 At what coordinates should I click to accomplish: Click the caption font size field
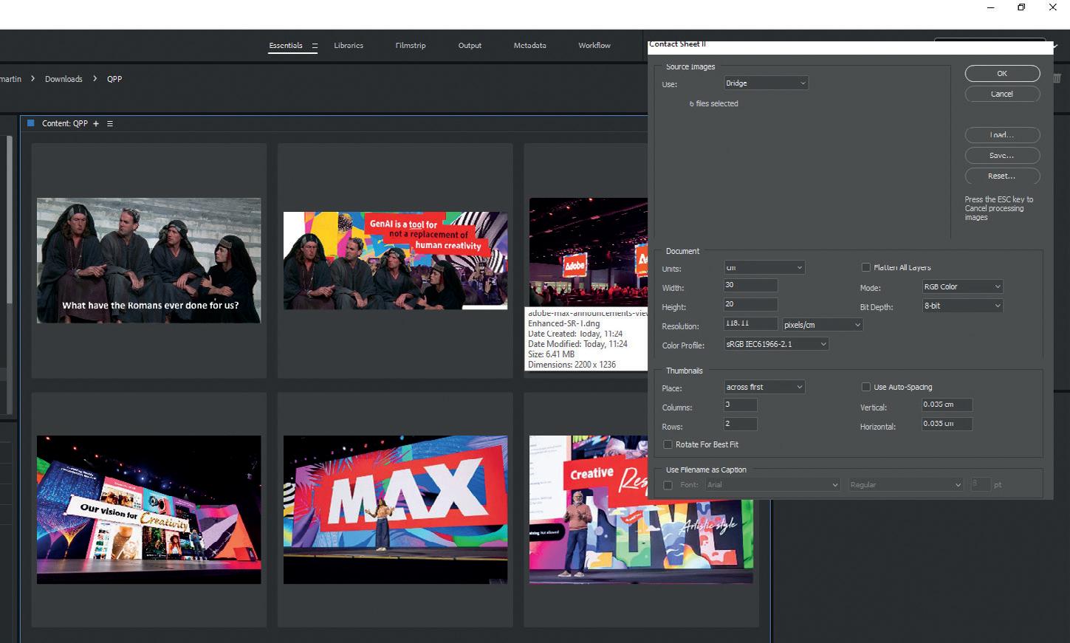981,484
